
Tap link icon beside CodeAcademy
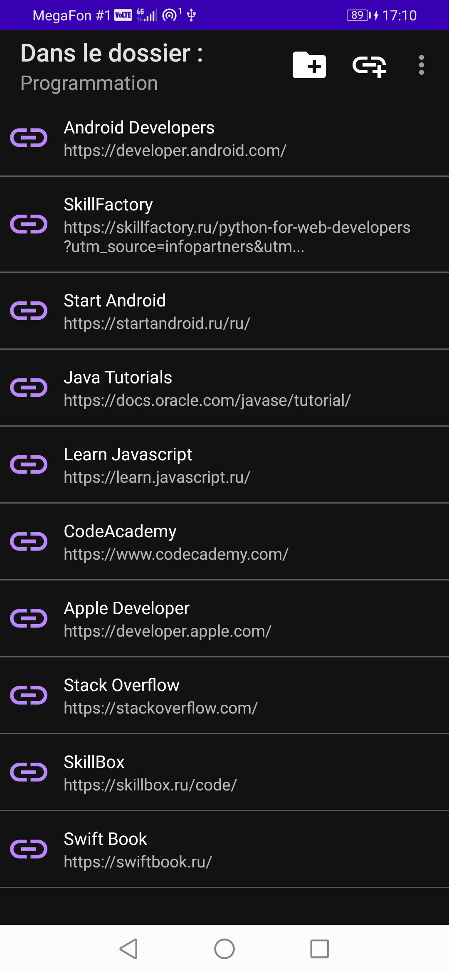click(29, 542)
